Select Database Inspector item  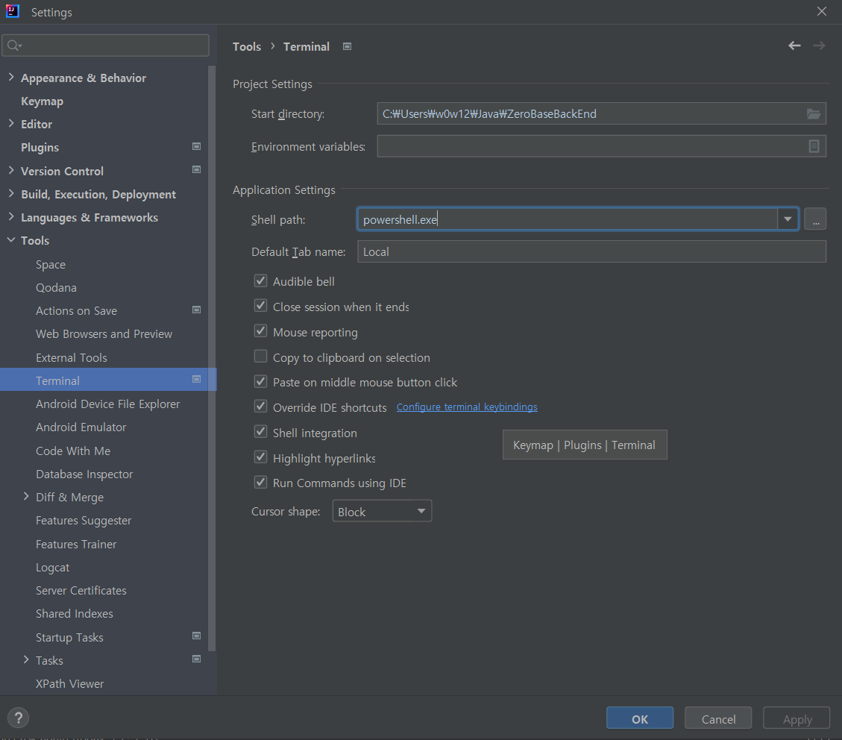click(x=84, y=474)
